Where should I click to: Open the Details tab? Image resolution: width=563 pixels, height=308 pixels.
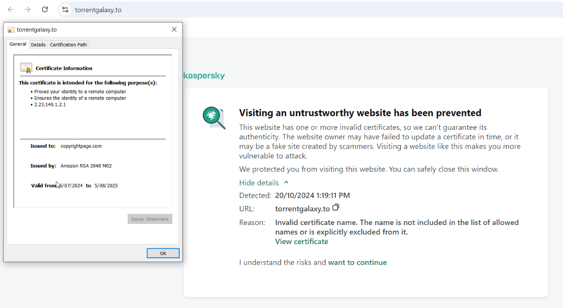tap(38, 45)
